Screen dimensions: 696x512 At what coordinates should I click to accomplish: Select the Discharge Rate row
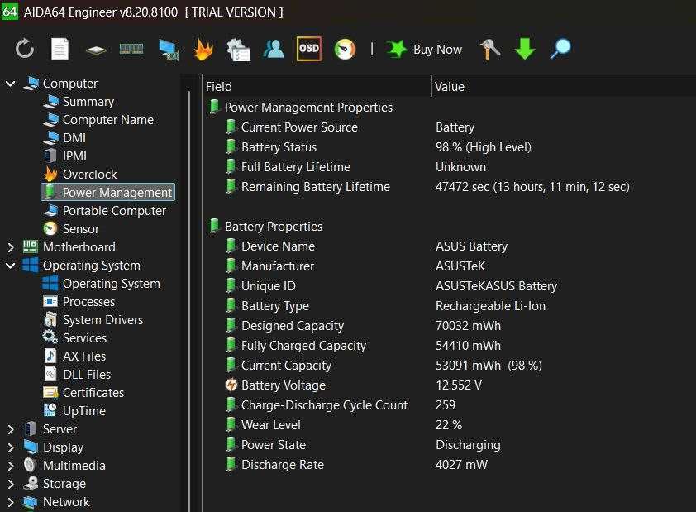click(449, 465)
